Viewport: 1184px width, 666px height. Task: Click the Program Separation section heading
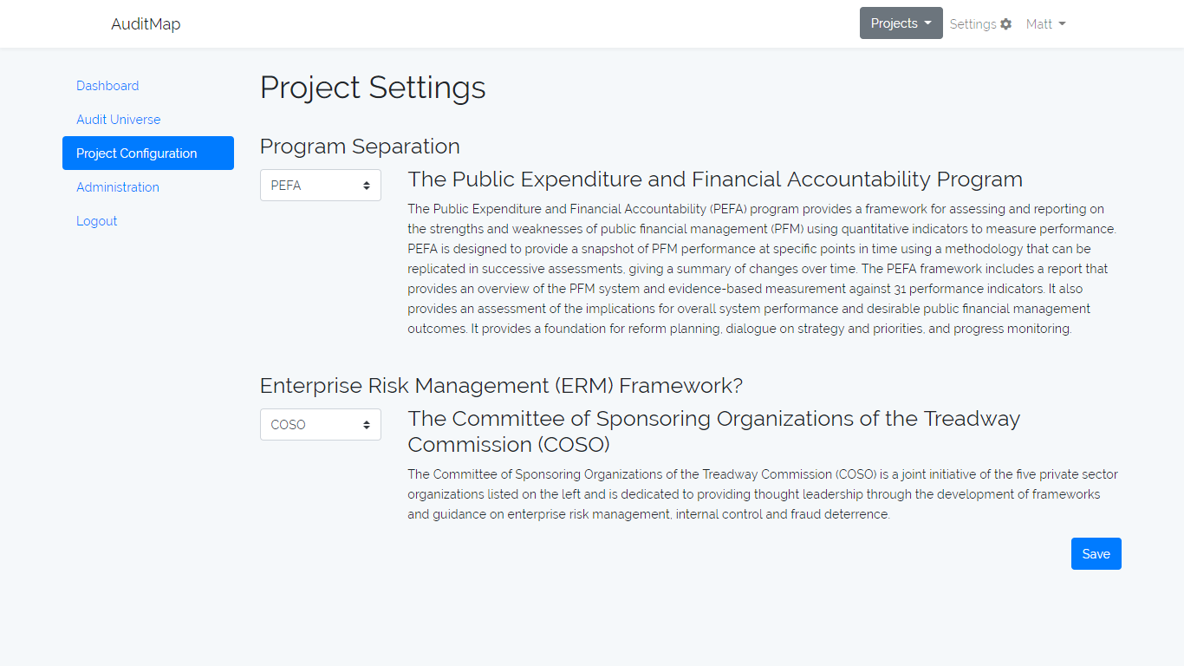click(360, 147)
